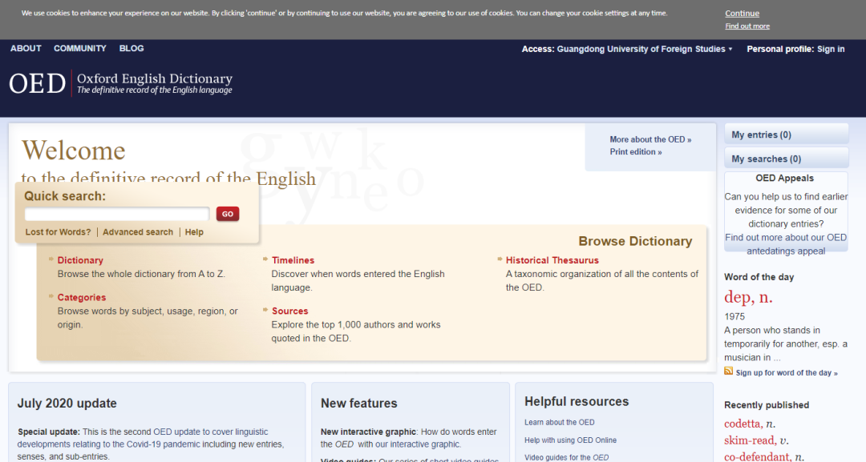Open the ABOUT menu item

tap(26, 49)
